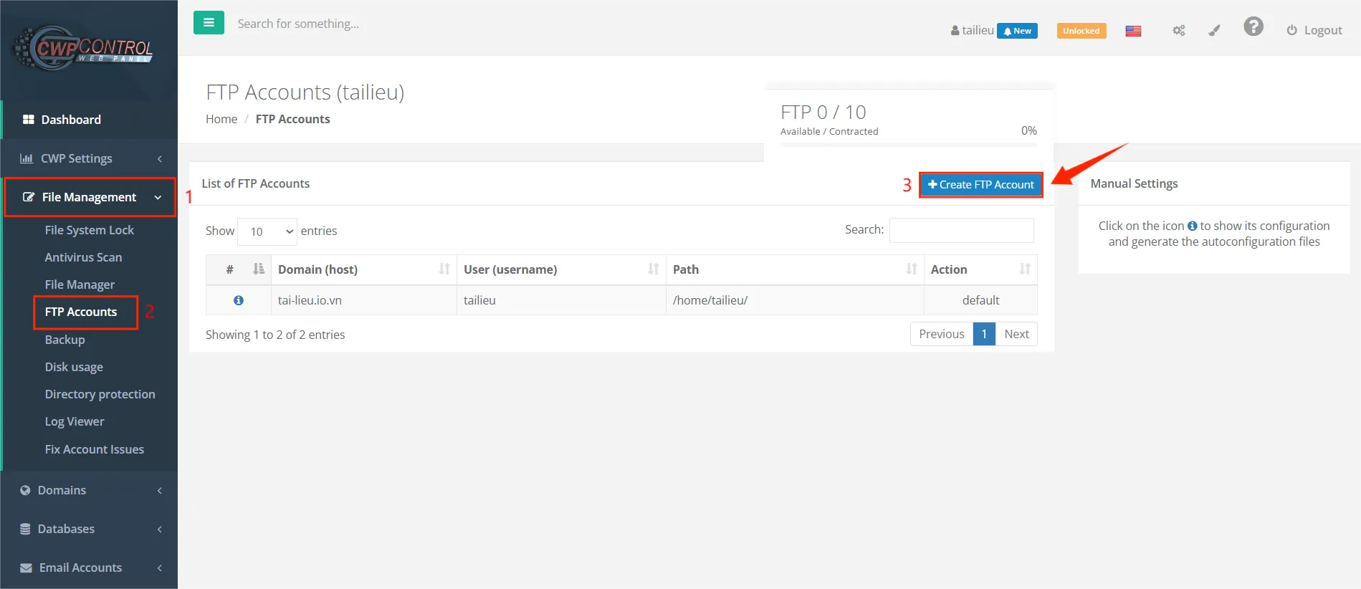Viewport: 1361px width, 589px height.
Task: Click the Domains globe icon
Action: 25,490
